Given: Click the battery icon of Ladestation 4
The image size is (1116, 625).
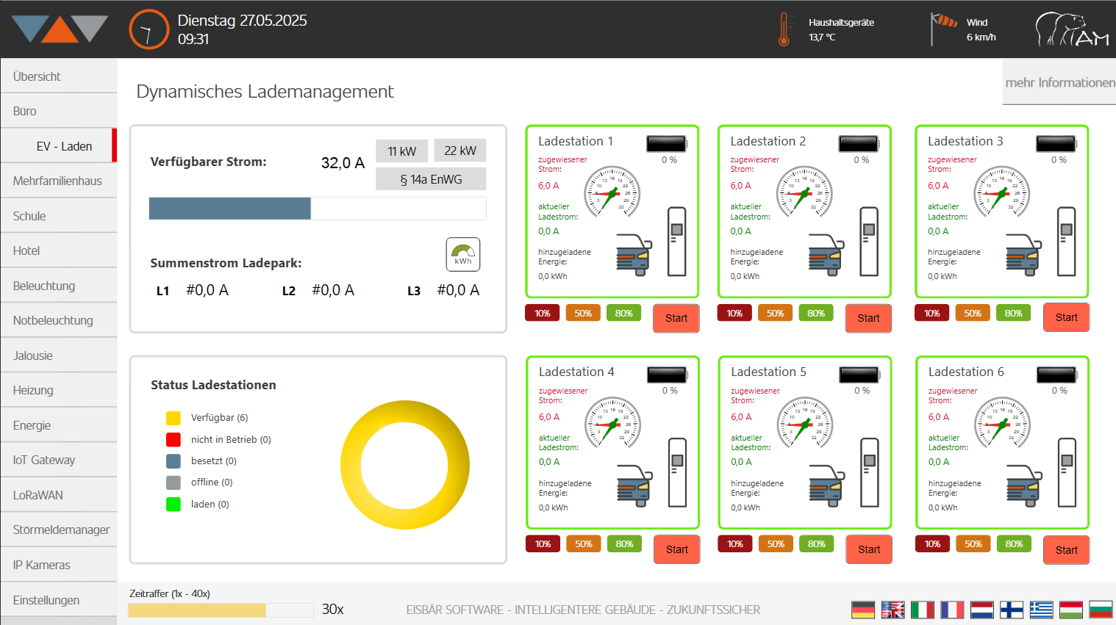Looking at the screenshot, I should [x=668, y=375].
